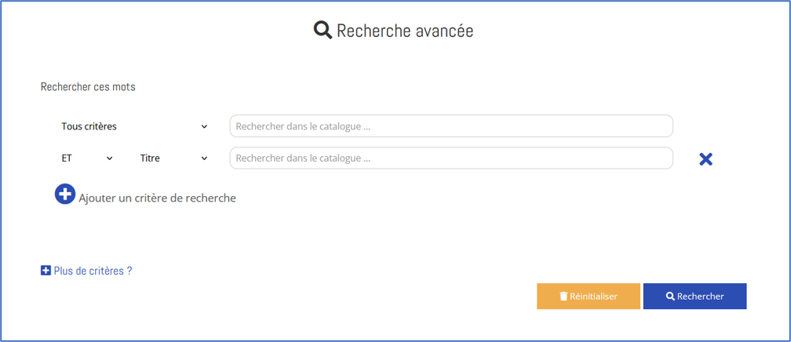Click the square plus icon before Plus de critères

point(46,271)
